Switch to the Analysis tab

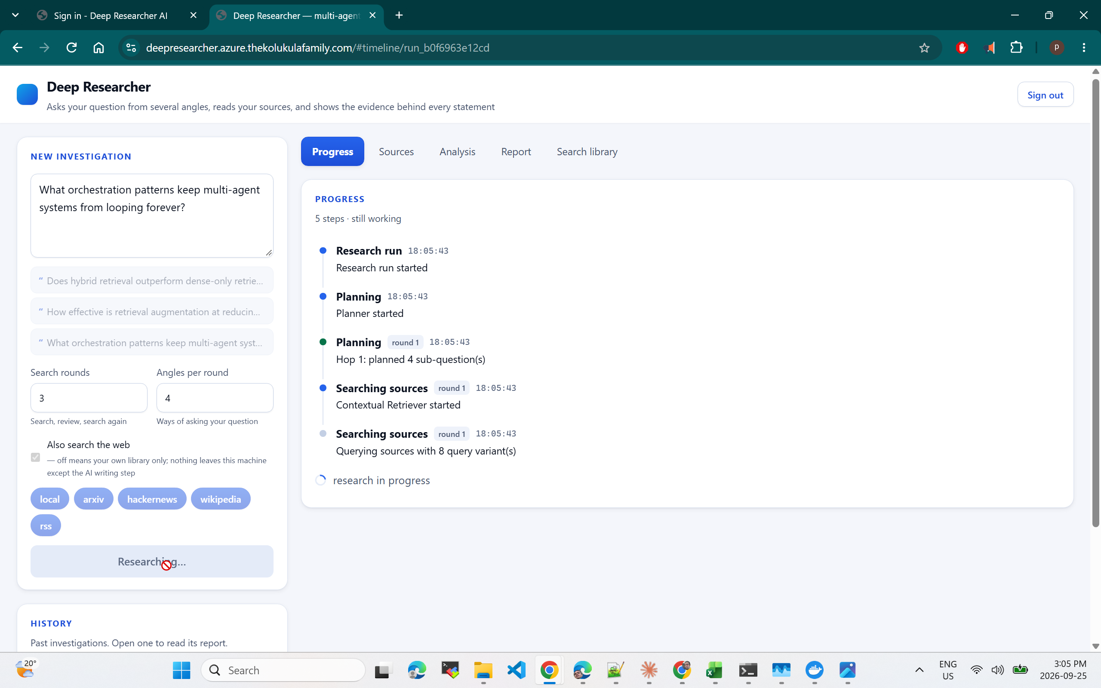click(457, 151)
